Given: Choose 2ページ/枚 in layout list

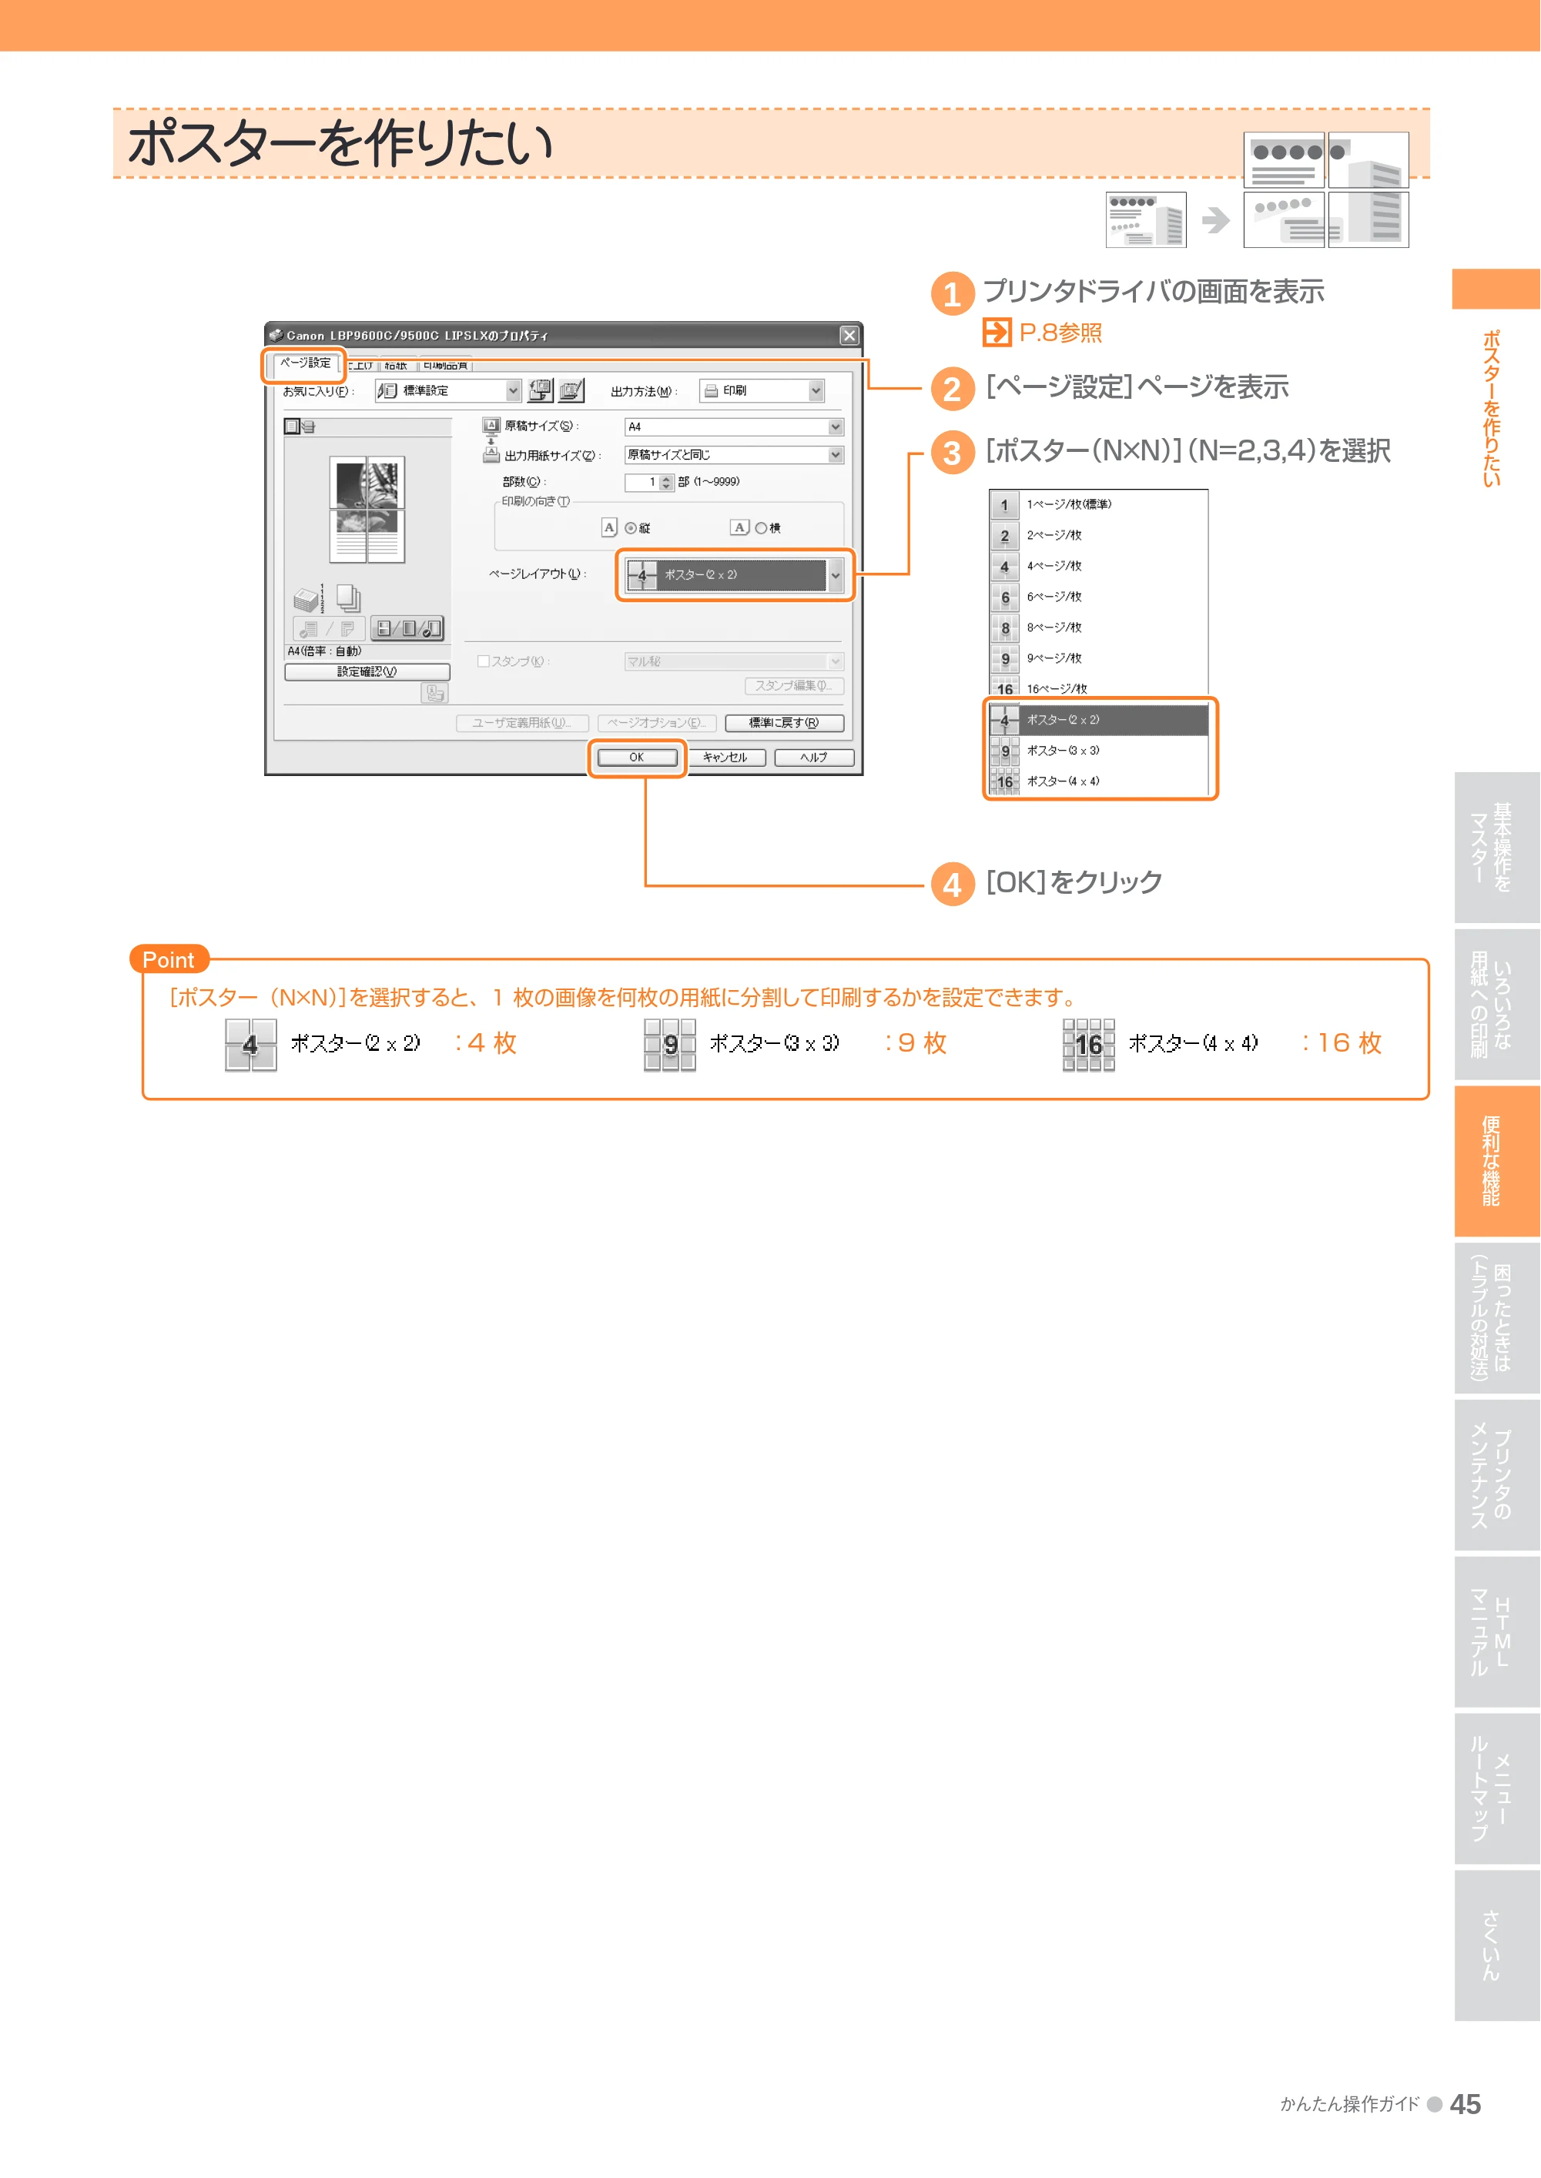Looking at the screenshot, I should (1099, 536).
